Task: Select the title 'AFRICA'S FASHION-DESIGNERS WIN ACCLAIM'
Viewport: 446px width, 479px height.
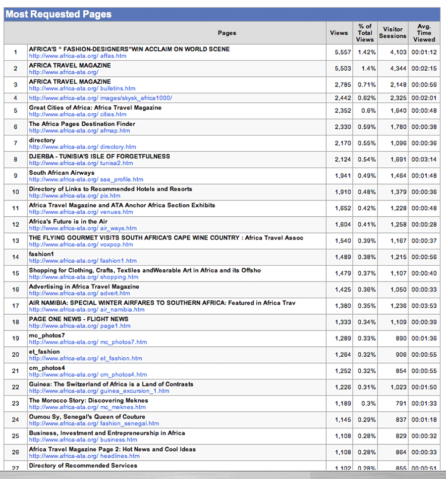Action: pos(129,49)
